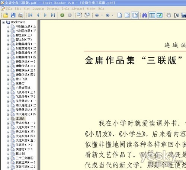
Task: Select Fit Page view icon
Action: click(127, 15)
